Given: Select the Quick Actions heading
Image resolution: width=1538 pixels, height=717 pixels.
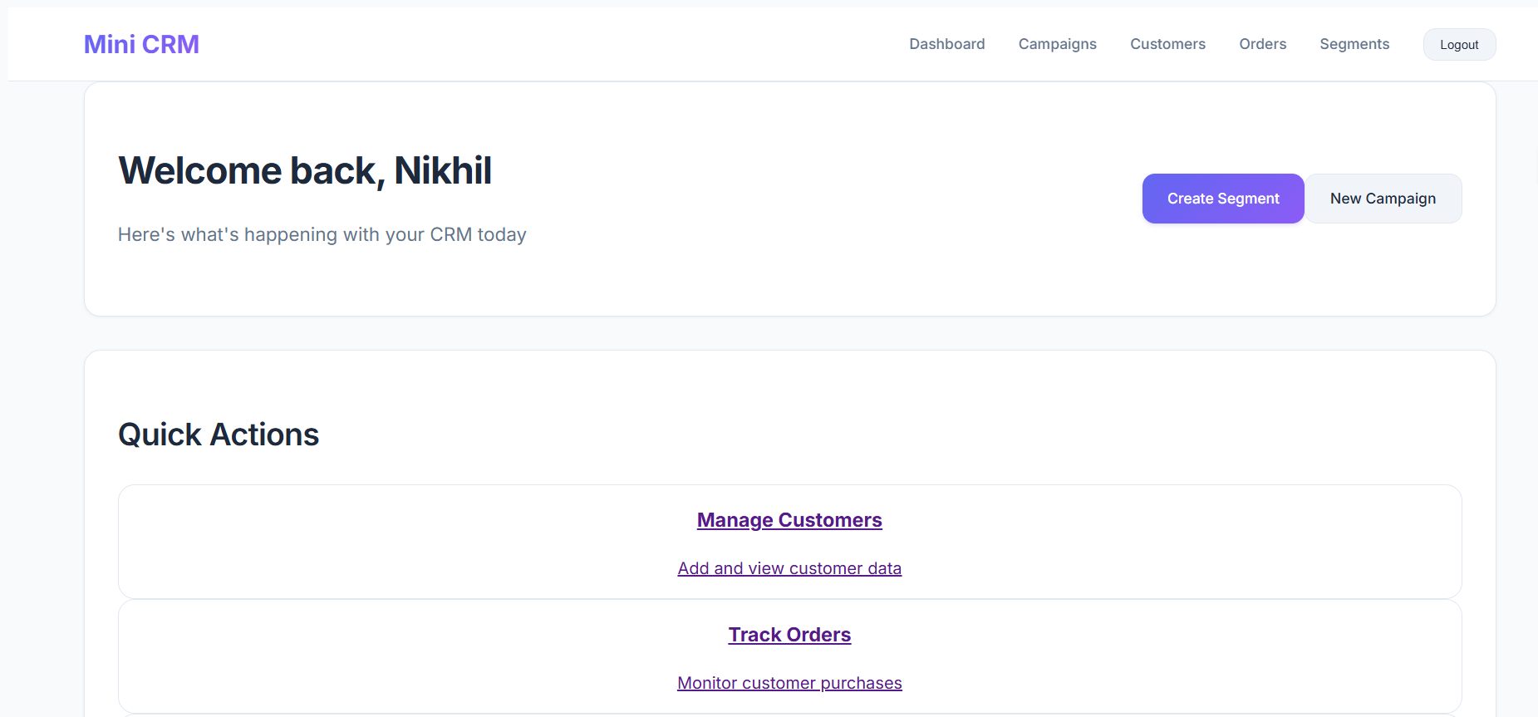Looking at the screenshot, I should (219, 435).
